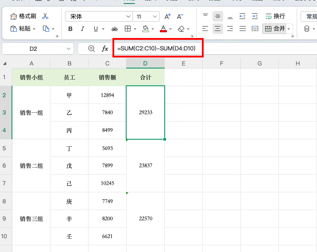Increase font size with A+ icon

(168, 16)
